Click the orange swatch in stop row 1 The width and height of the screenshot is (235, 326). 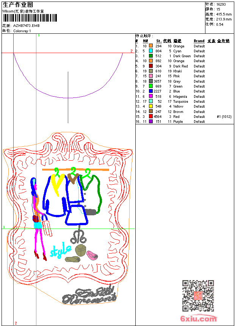click(151, 46)
